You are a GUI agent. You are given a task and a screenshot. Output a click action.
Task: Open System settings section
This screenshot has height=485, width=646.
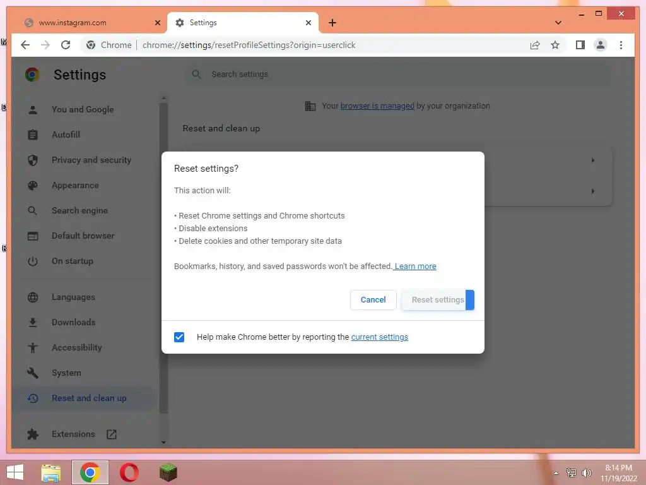(66, 373)
